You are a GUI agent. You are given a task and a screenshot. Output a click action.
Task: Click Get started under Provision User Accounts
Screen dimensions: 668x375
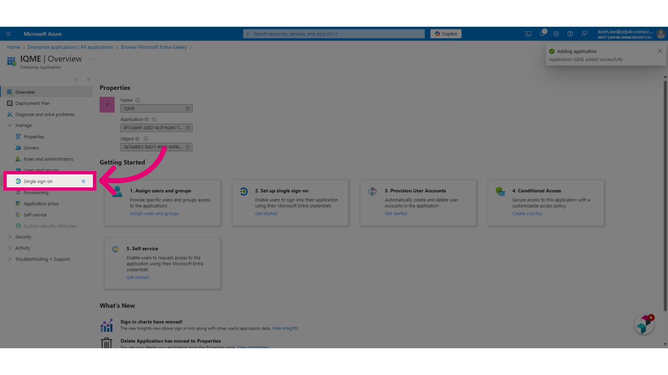(x=396, y=214)
